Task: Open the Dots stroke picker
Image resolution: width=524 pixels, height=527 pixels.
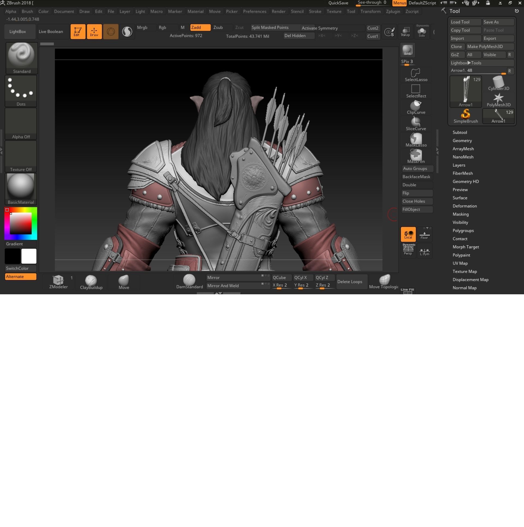Action: pos(21,91)
